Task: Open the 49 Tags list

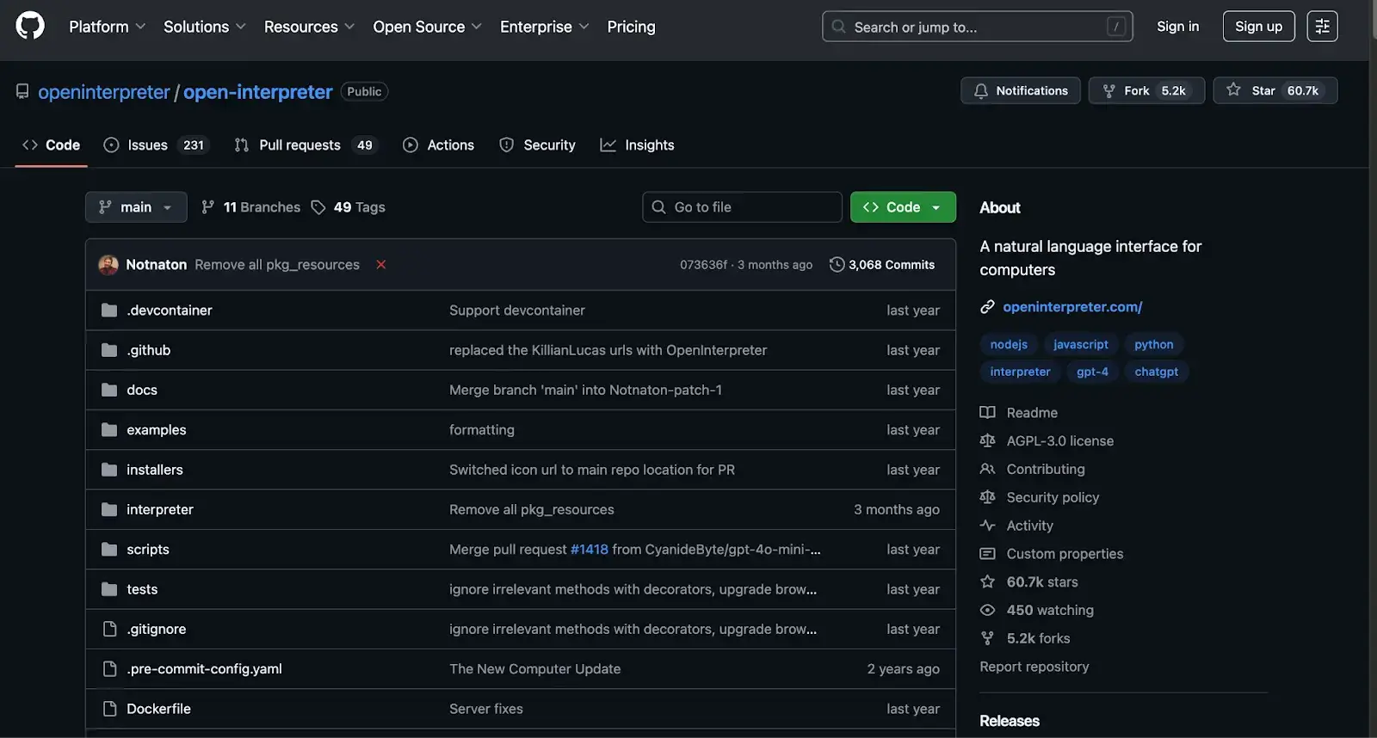Action: pos(349,207)
